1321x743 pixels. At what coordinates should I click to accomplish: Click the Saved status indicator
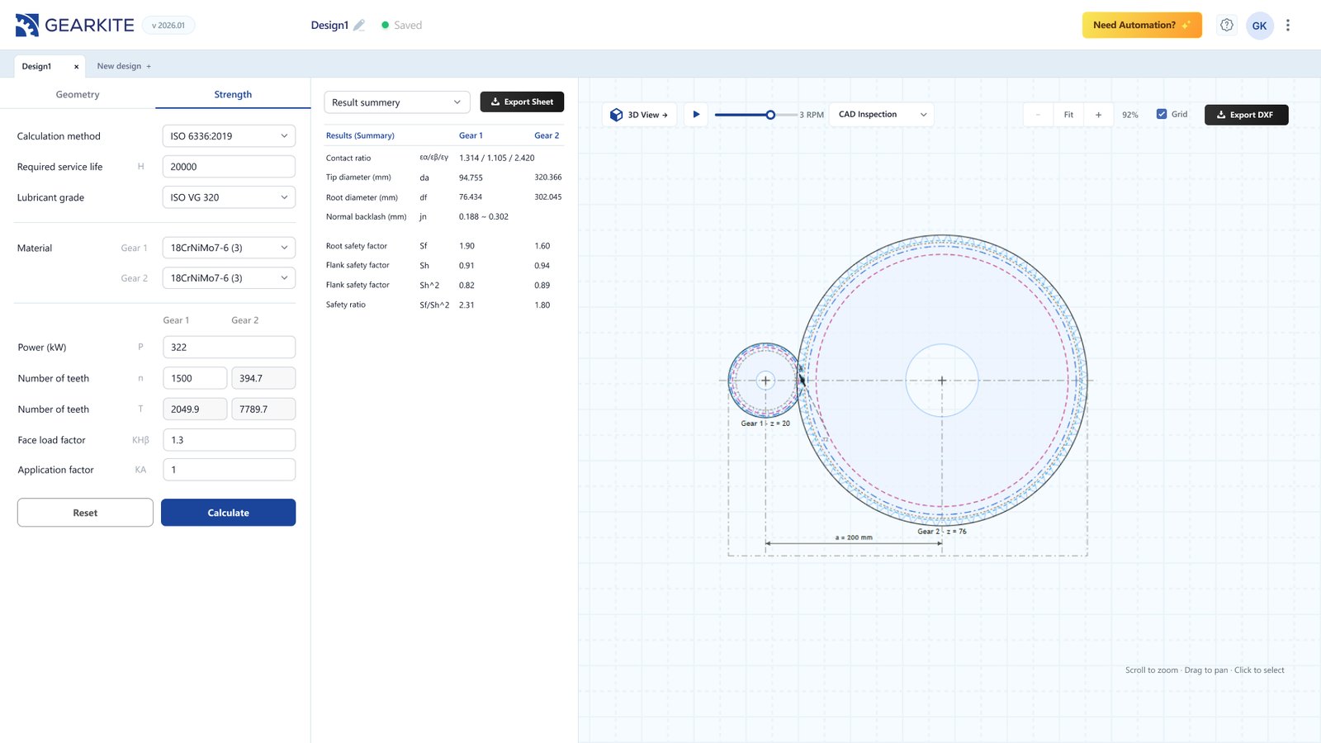[x=402, y=26]
